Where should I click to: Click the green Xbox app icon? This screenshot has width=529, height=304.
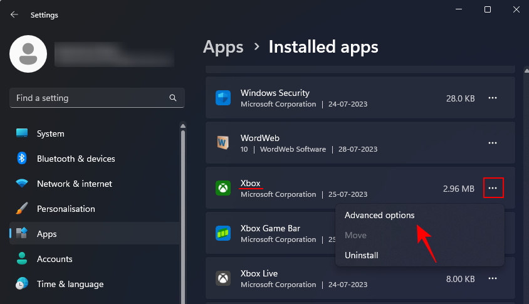[223, 188]
